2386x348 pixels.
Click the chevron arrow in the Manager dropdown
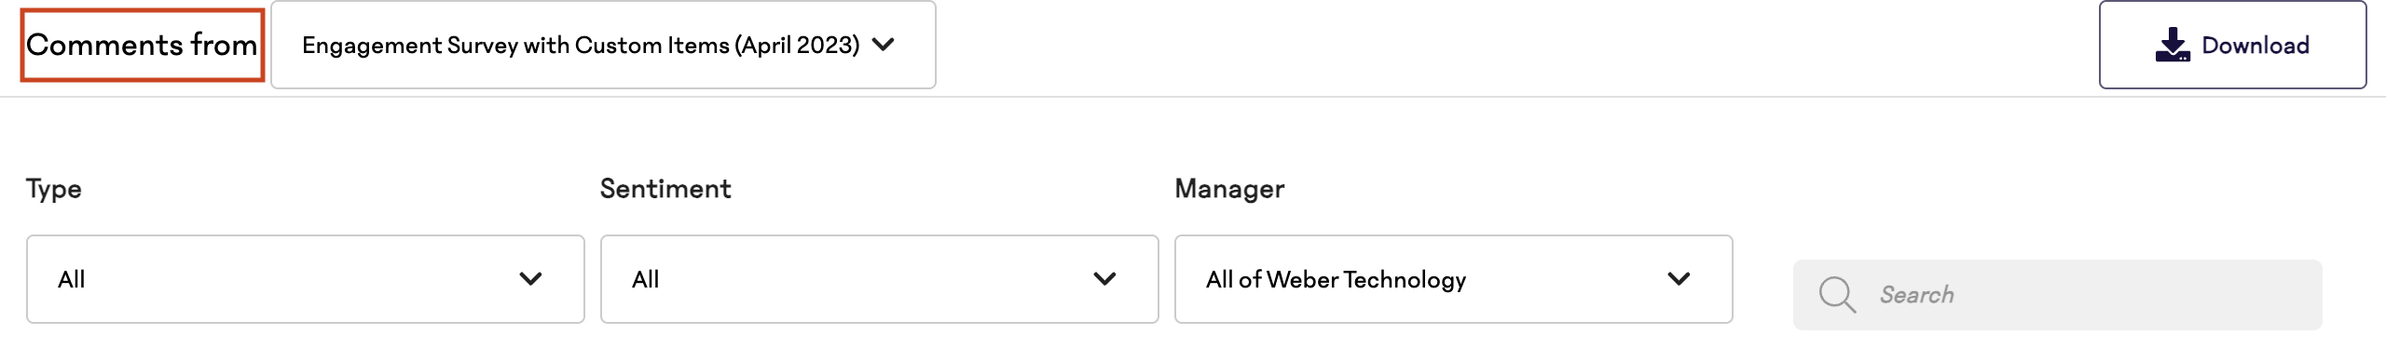[x=1680, y=279]
